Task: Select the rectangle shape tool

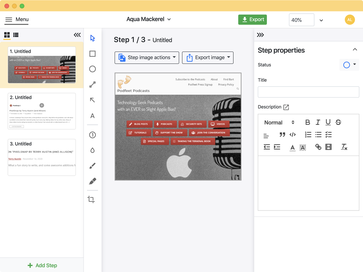Action: tap(92, 54)
